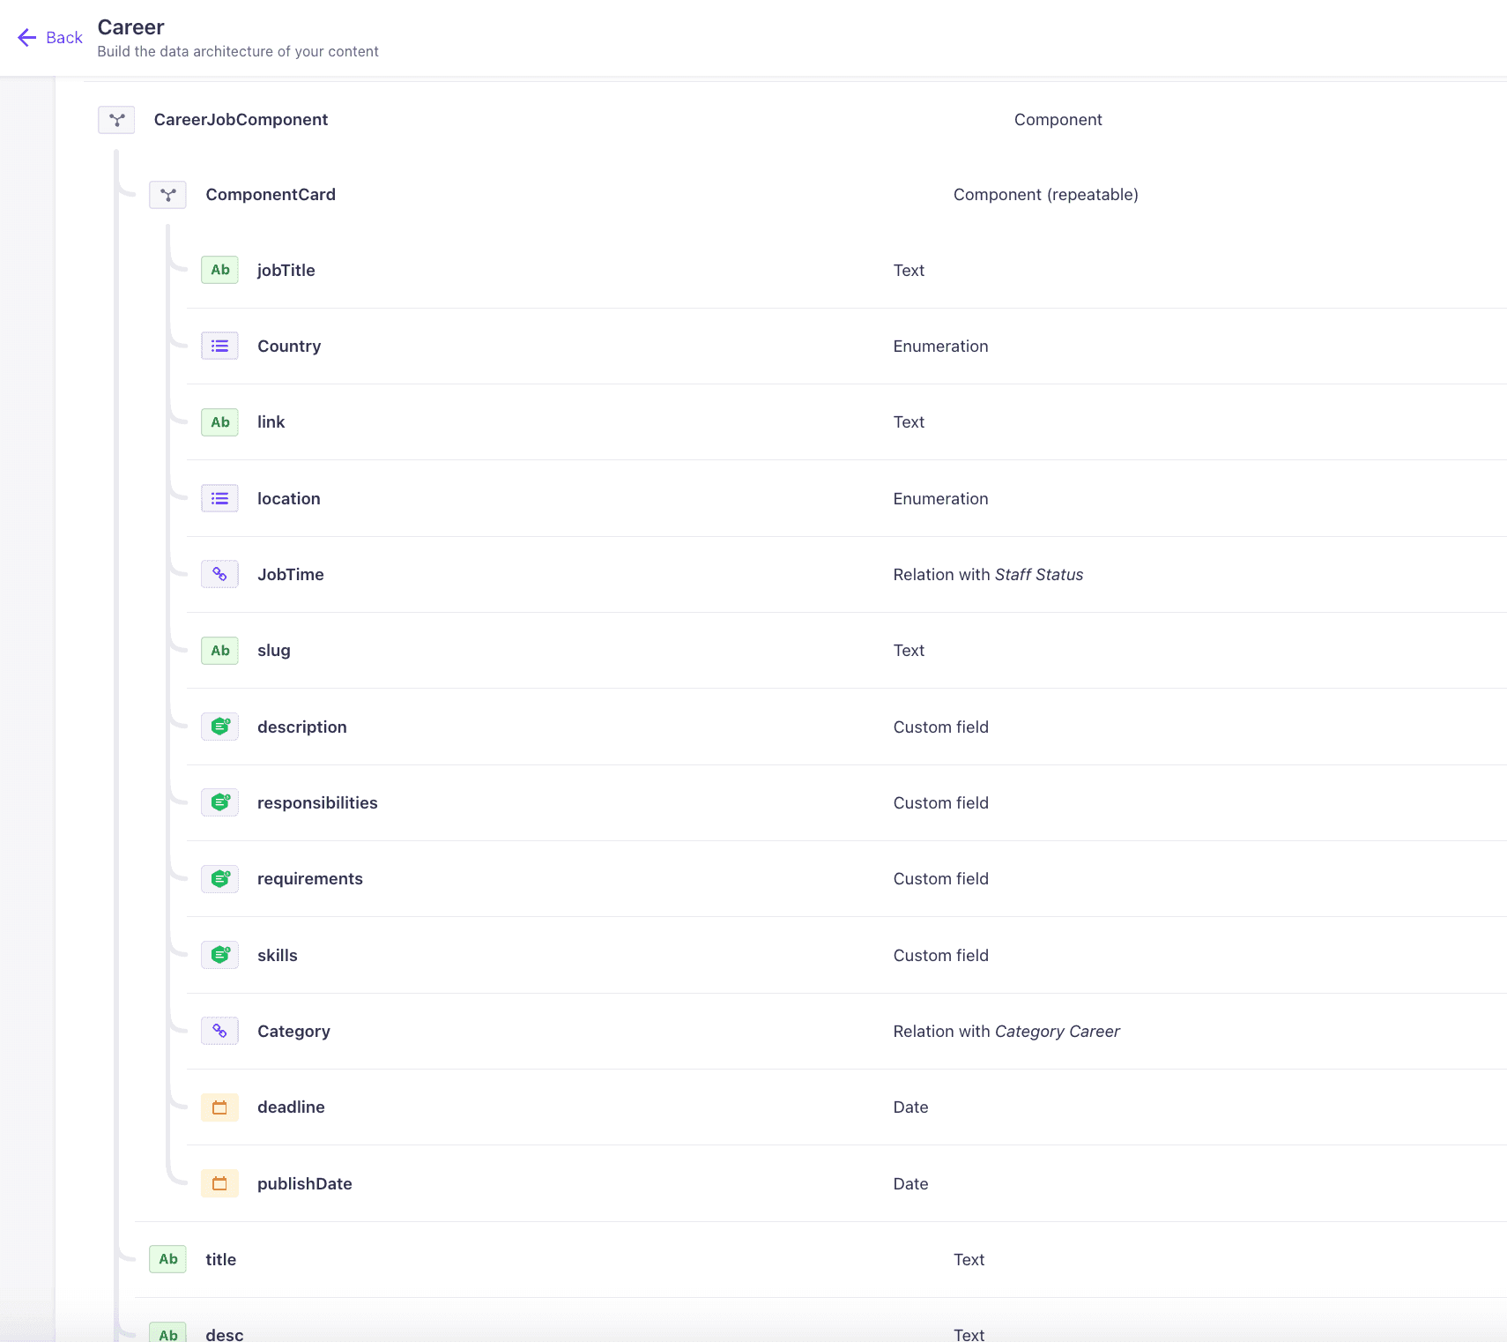Select the ComponentCard repeatable component name
1507x1342 pixels.
coord(271,195)
